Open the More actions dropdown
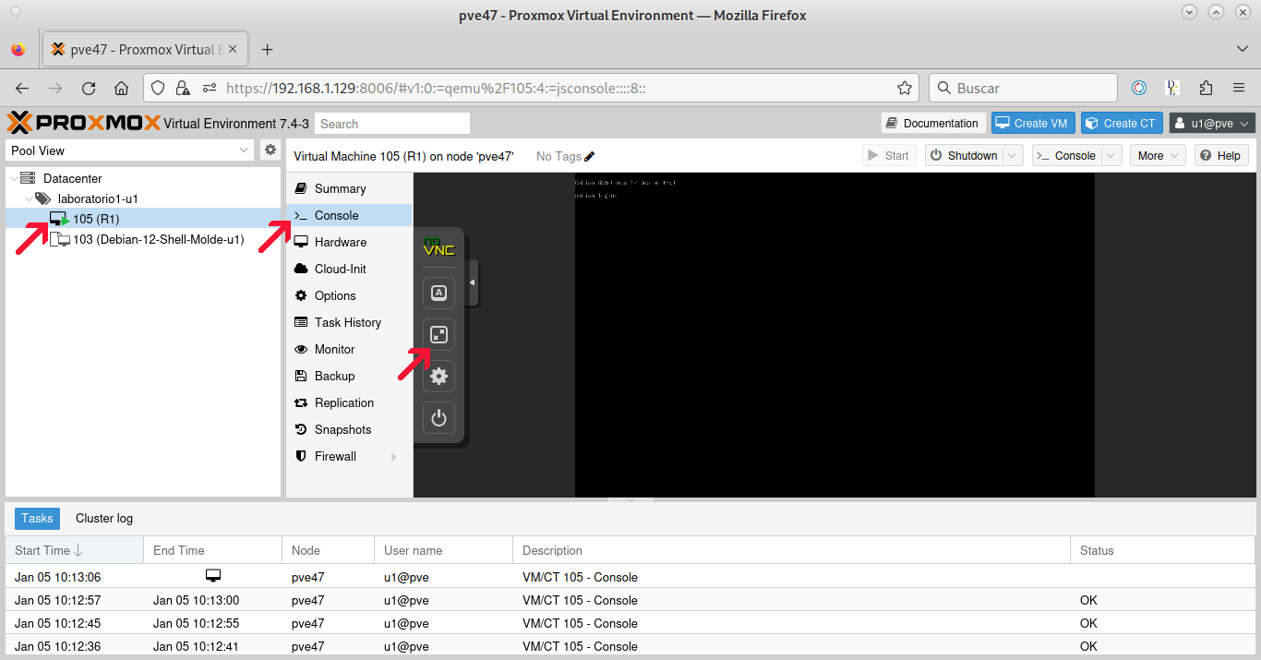 coord(1158,156)
